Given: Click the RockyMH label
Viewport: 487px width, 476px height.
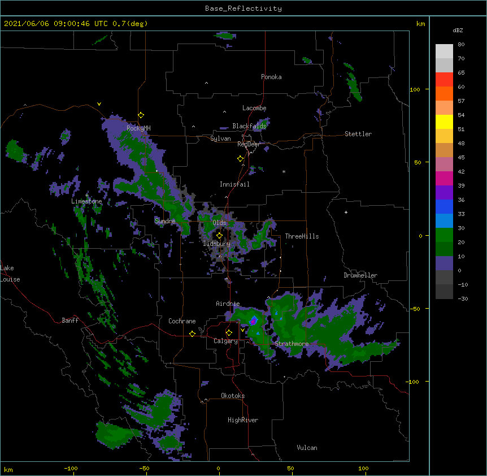Looking at the screenshot, I should tap(138, 128).
